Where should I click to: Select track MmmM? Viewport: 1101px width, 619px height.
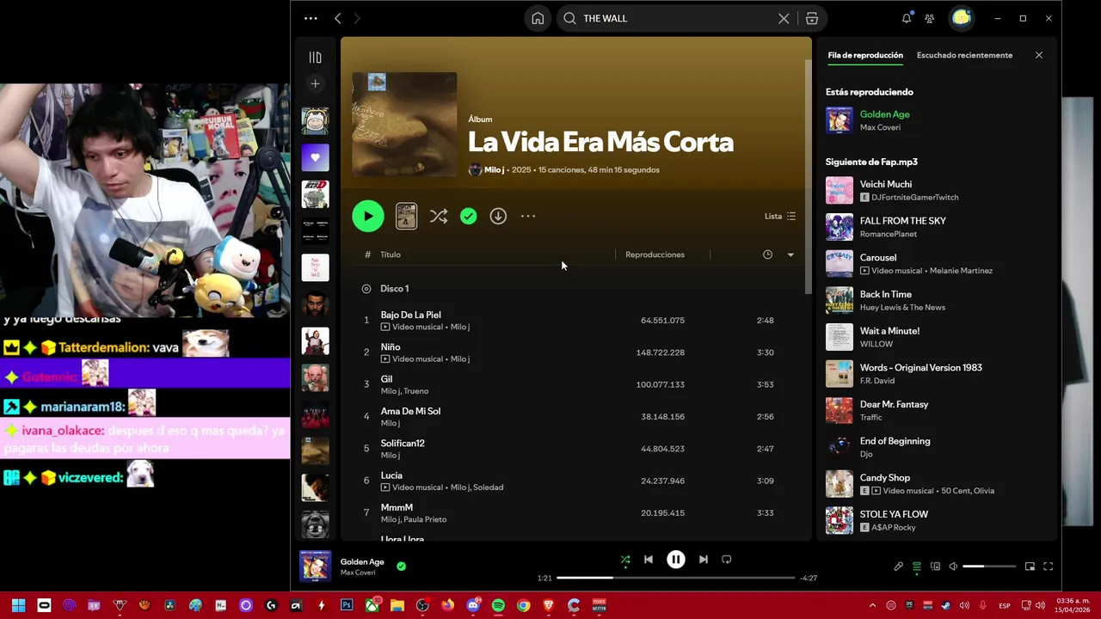click(x=576, y=513)
